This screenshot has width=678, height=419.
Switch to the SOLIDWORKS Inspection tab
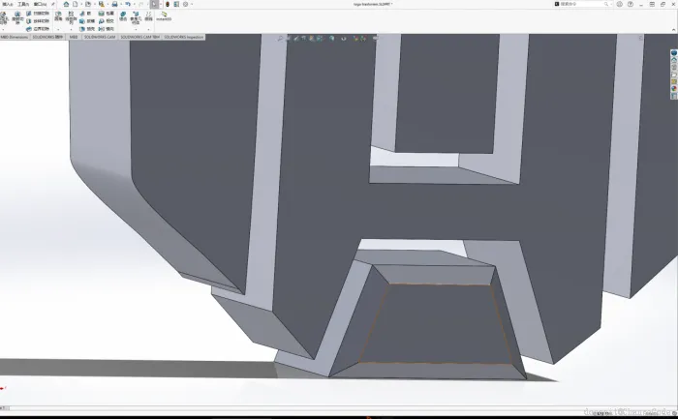(183, 37)
